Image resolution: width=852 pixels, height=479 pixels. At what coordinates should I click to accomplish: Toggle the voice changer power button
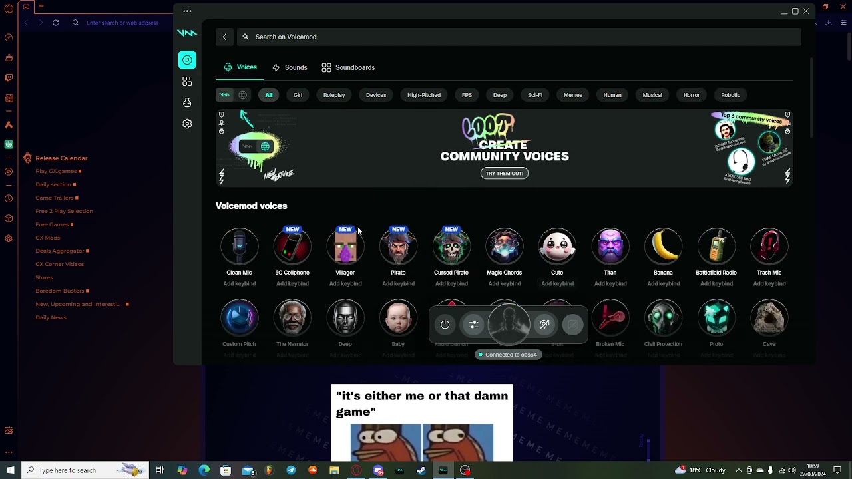(x=445, y=325)
